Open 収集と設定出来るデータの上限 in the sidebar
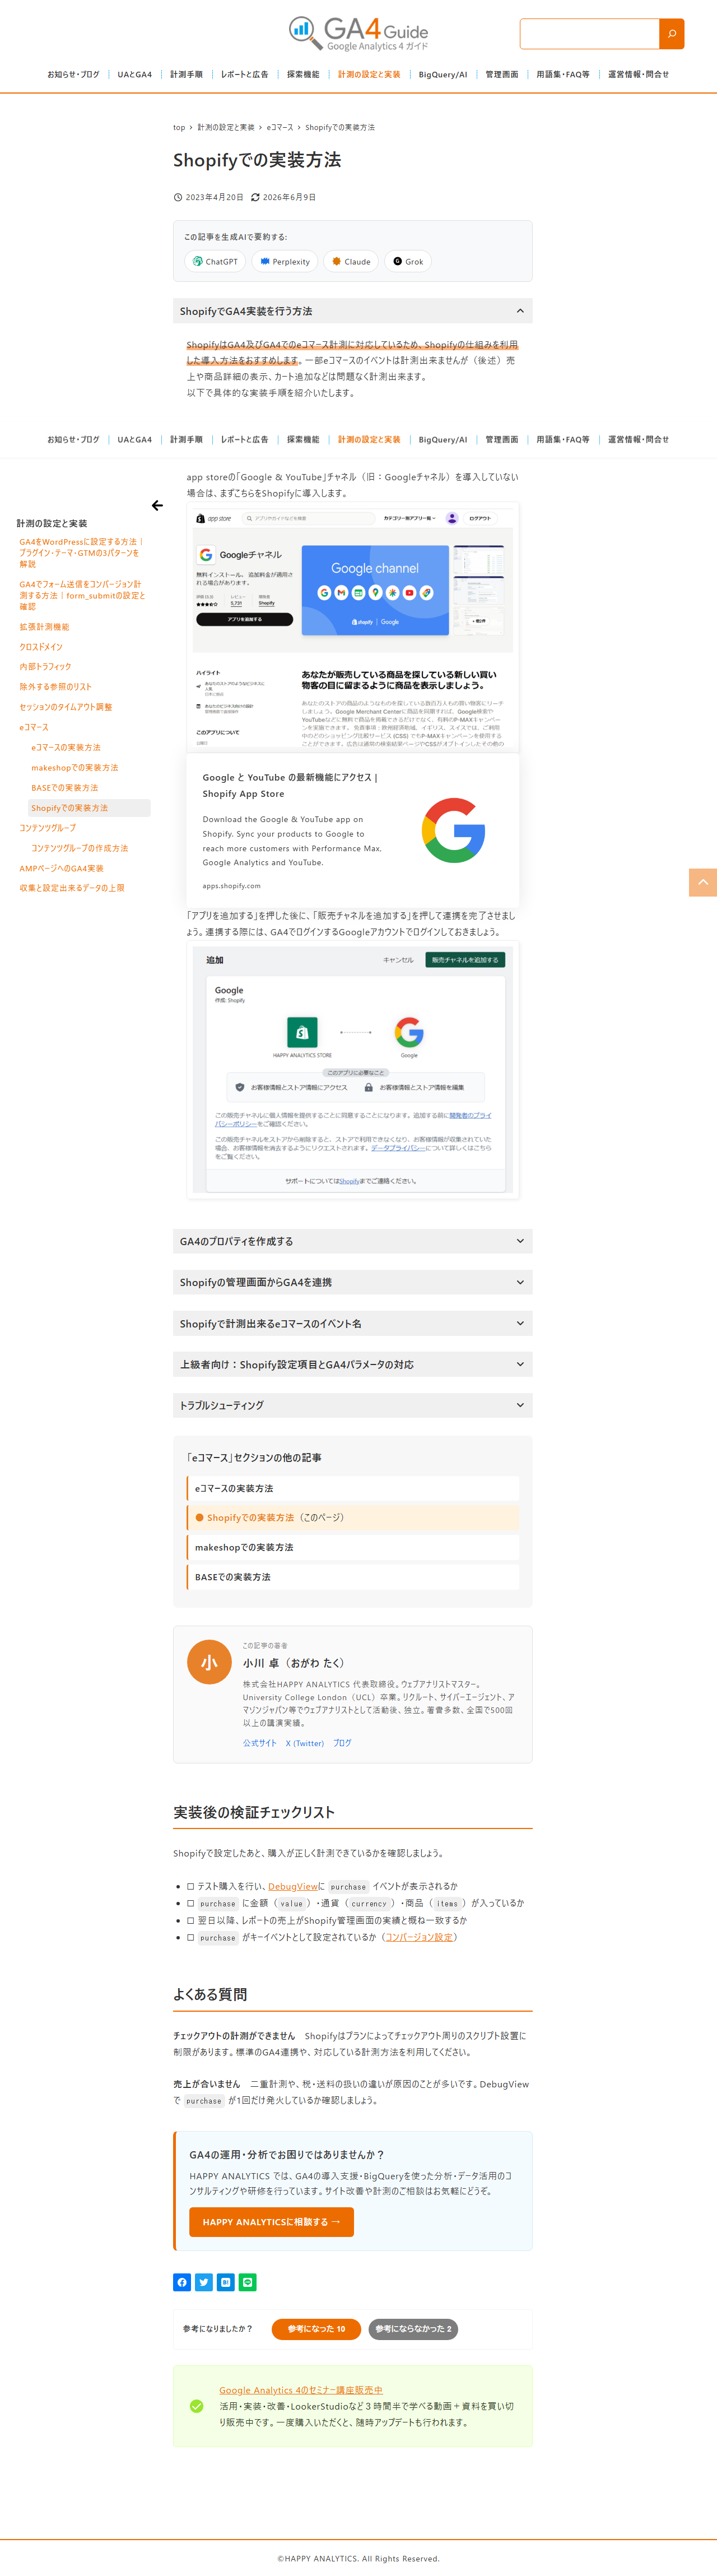This screenshot has width=717, height=2576. (x=72, y=888)
